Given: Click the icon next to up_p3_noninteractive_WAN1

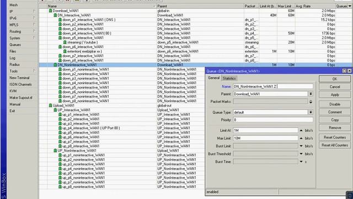Looking at the screenshot, I should [x=60, y=164].
